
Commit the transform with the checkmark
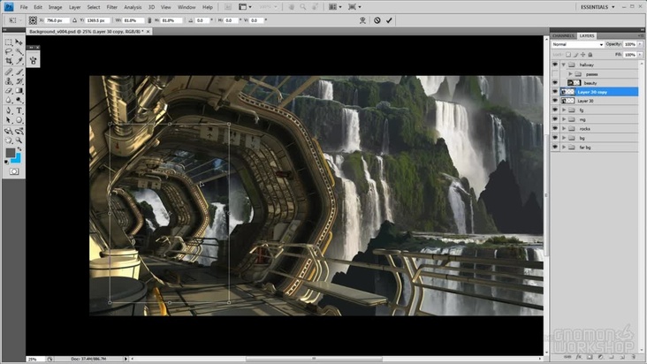pos(389,20)
